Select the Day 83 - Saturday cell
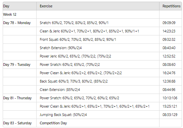The width and height of the screenshot is (183, 128). click(x=19, y=123)
